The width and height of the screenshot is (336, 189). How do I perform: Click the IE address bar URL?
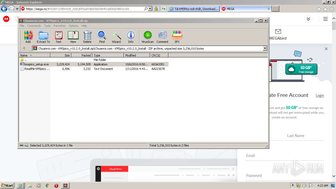tap(77, 9)
